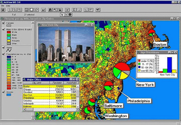The height and width of the screenshot is (125, 181).
Task: Click the red White legend swatch
Action: point(9,32)
